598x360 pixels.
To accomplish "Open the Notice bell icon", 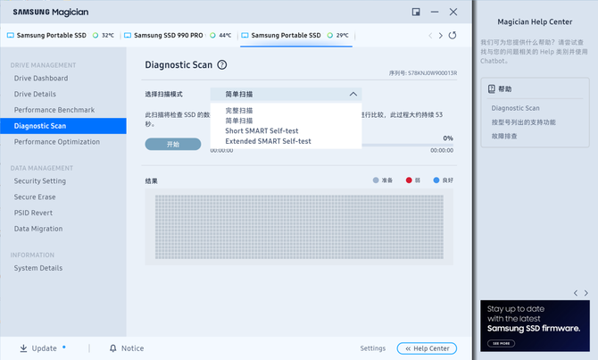I will tap(113, 348).
